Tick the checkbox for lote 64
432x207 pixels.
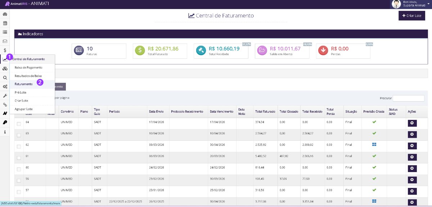point(19,124)
